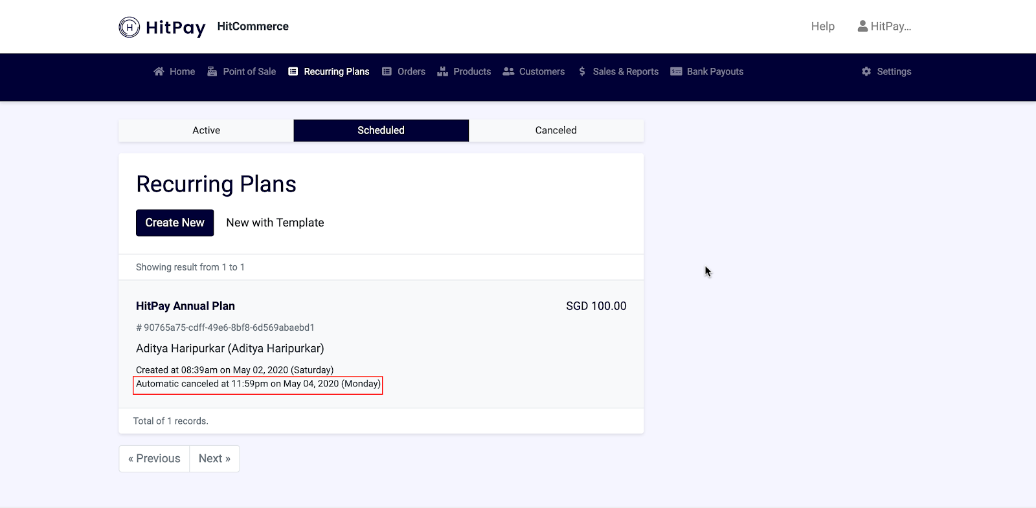Click the HitCommerce label
The image size is (1036, 508).
[x=253, y=27]
